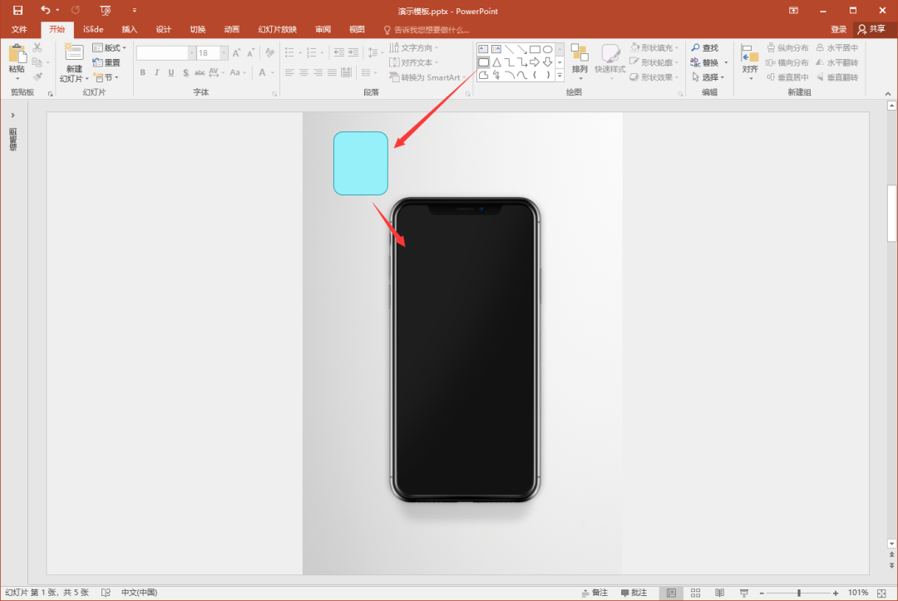Select the rounded rectangle shape

click(x=483, y=62)
